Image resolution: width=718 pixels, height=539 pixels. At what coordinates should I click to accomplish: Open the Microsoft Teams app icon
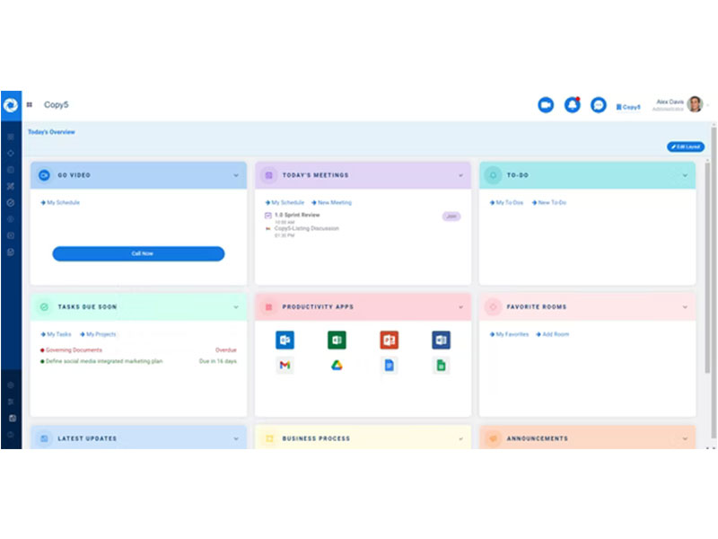click(x=285, y=340)
